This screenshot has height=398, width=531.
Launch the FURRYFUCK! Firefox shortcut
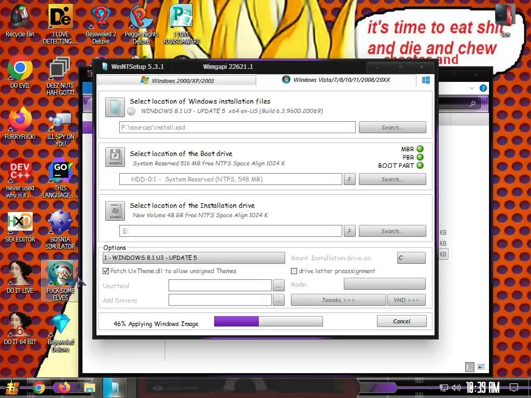click(20, 124)
